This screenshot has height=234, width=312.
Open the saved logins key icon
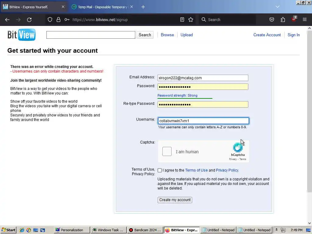click(67, 19)
